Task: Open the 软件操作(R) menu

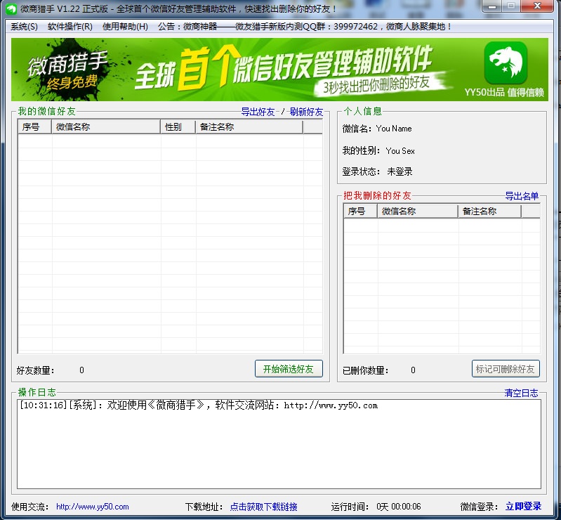Action: 70,27
